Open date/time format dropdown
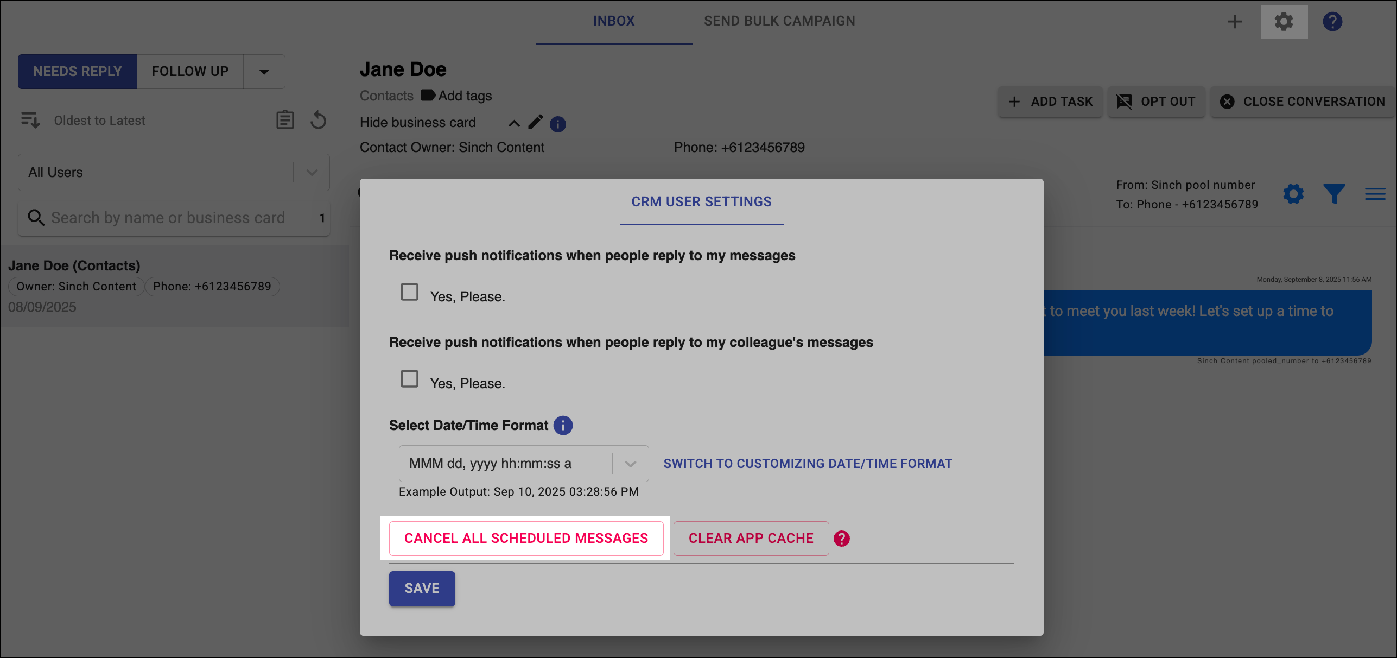Image resolution: width=1397 pixels, height=658 pixels. click(524, 464)
